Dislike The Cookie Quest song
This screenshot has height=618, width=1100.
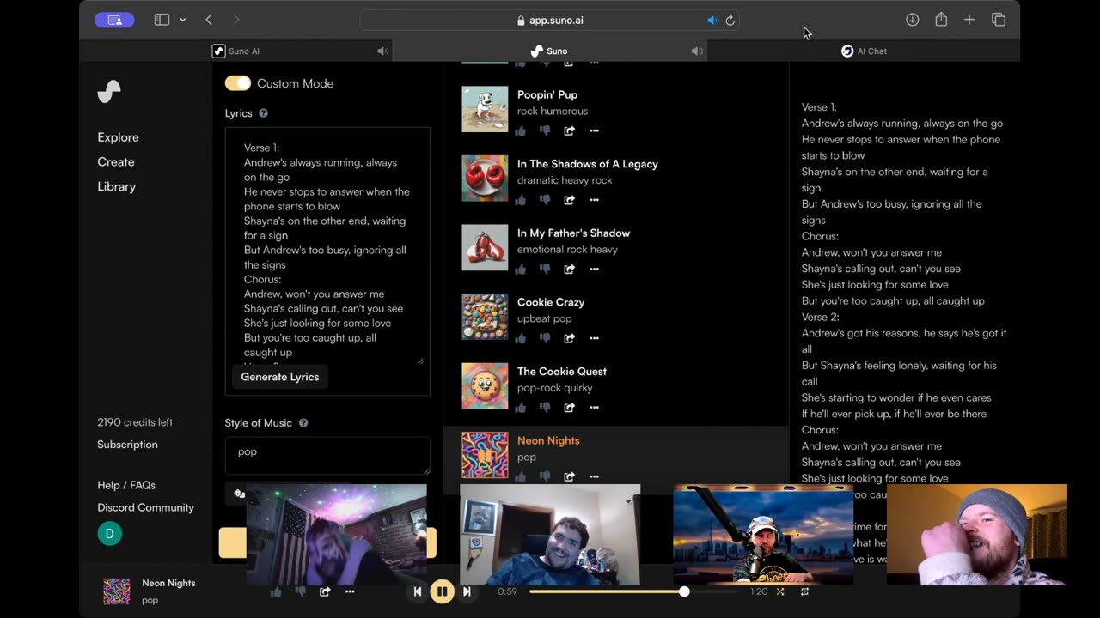[544, 407]
